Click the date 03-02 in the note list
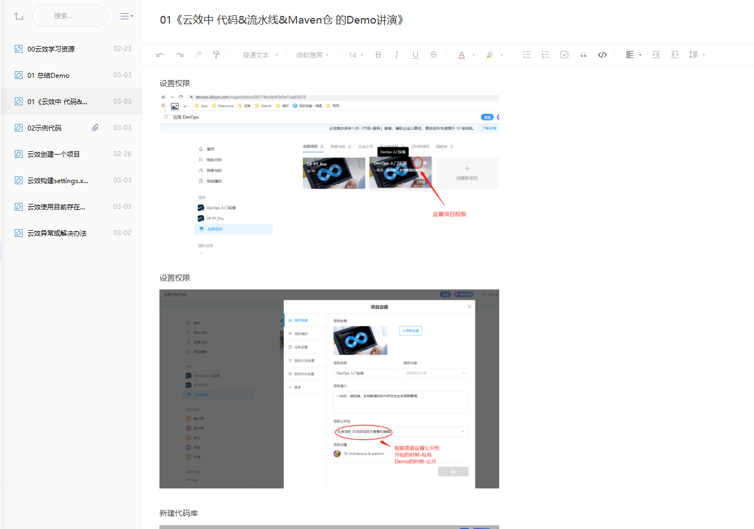This screenshot has height=529, width=754. point(122,233)
